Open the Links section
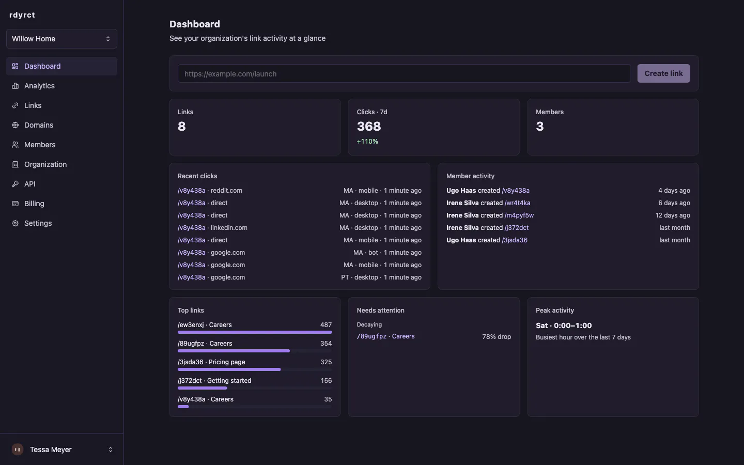This screenshot has height=465, width=744. [x=61, y=105]
